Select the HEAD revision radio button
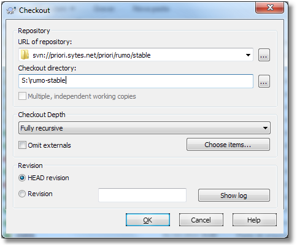 (22, 178)
